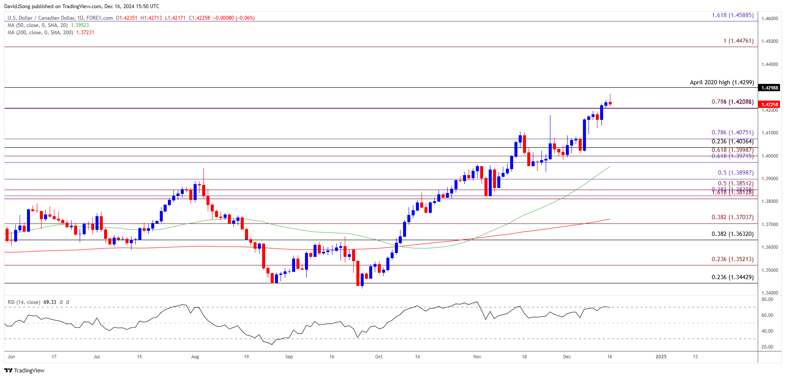Click the 1.42988 price axis label

tap(769, 88)
